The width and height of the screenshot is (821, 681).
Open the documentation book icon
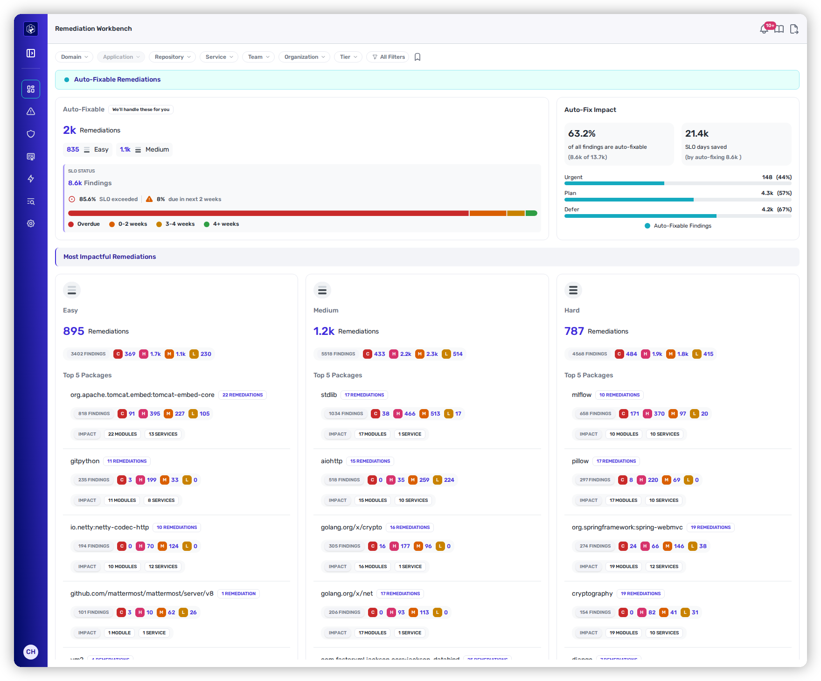click(x=779, y=29)
